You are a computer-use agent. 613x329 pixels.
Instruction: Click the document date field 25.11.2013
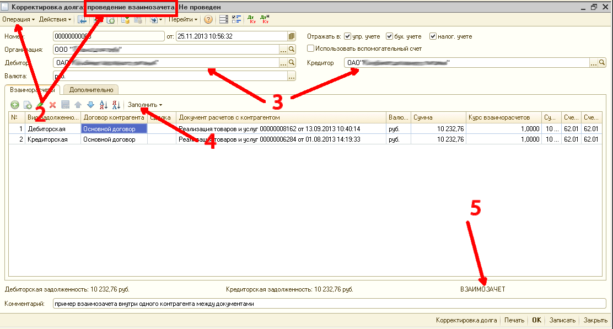click(232, 36)
